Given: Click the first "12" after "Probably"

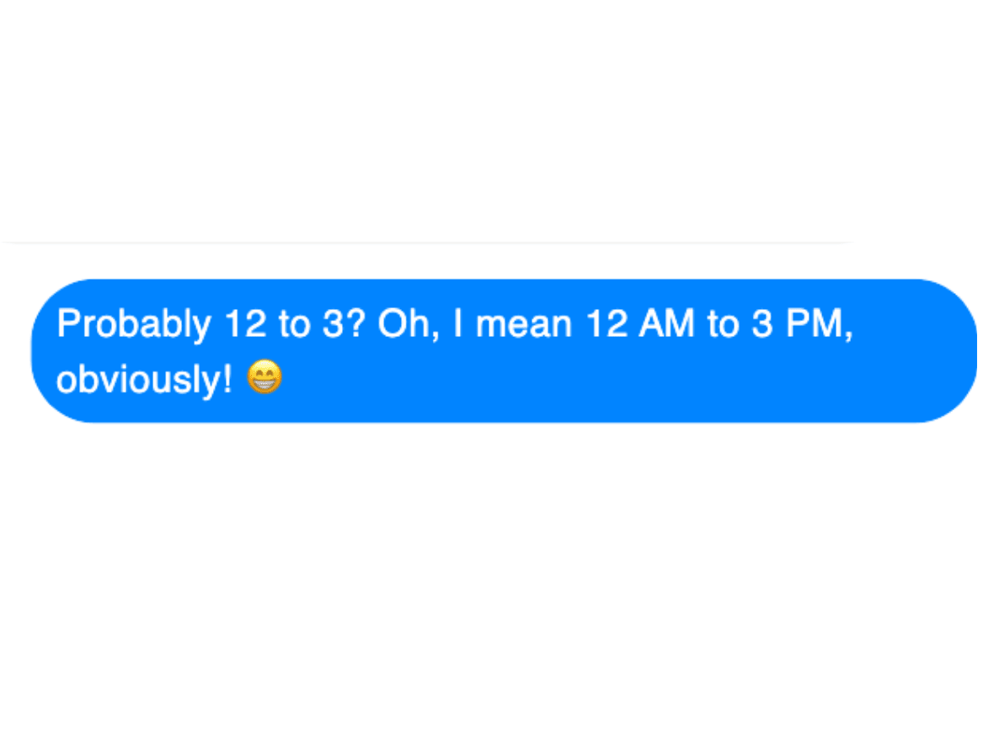Looking at the screenshot, I should click(245, 323).
